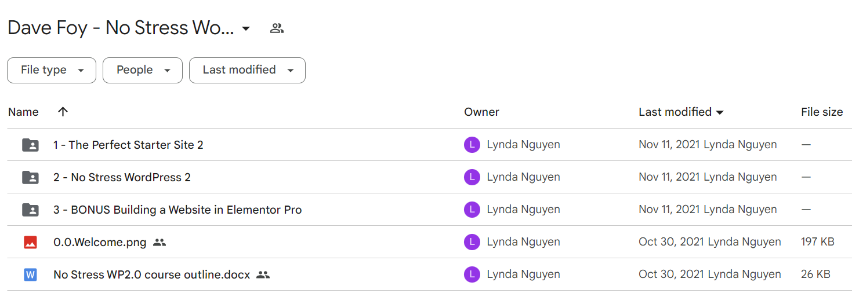
Task: Open the Last modified column sort menu
Action: [x=681, y=112]
